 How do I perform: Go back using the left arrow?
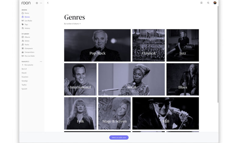(48, 3)
